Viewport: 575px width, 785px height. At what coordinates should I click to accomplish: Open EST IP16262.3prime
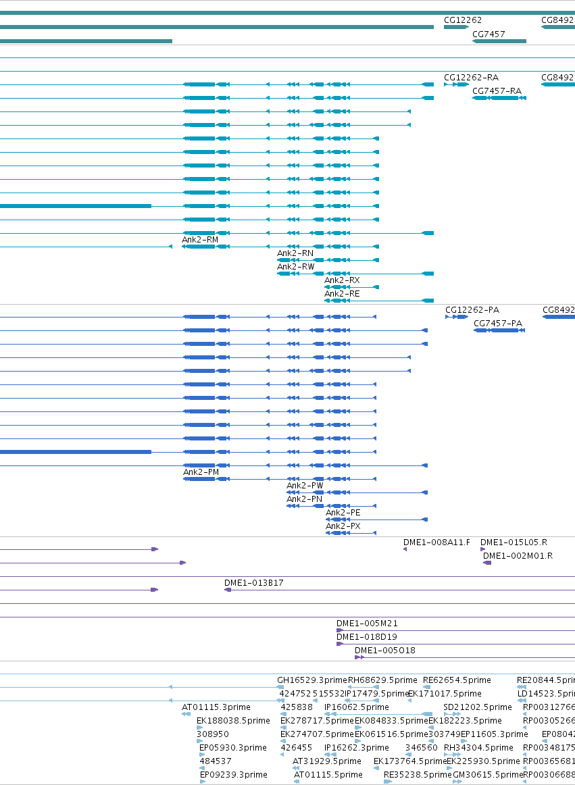pos(357,747)
